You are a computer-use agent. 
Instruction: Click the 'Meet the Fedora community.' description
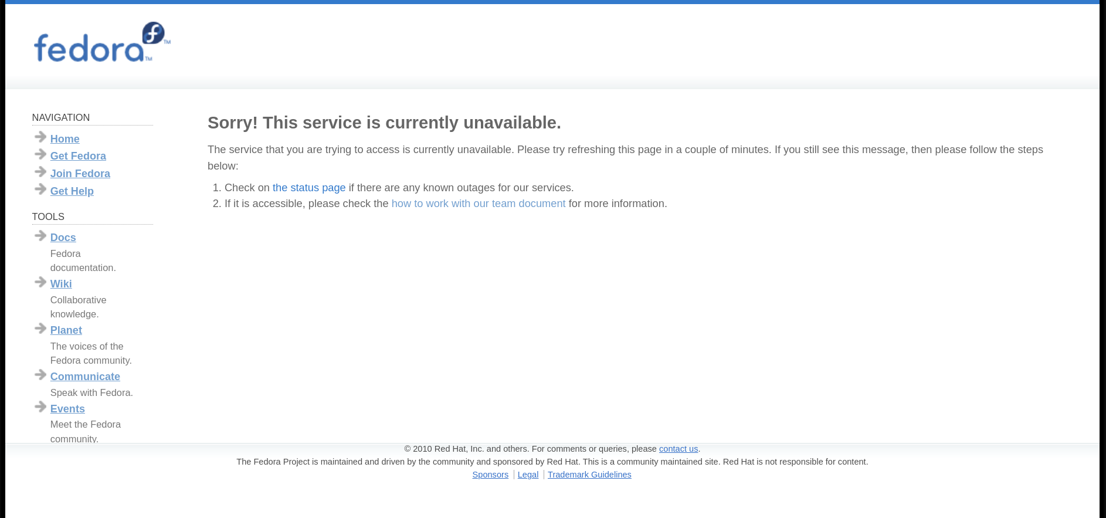[x=86, y=431]
